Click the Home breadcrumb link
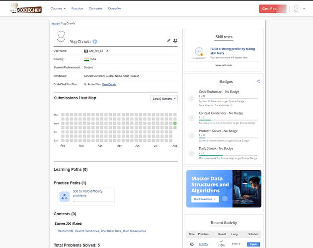Screen dimensions: 313x248 pos(55,23)
